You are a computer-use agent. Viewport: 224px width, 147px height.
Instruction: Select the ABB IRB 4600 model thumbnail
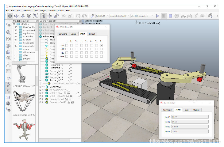23,74
